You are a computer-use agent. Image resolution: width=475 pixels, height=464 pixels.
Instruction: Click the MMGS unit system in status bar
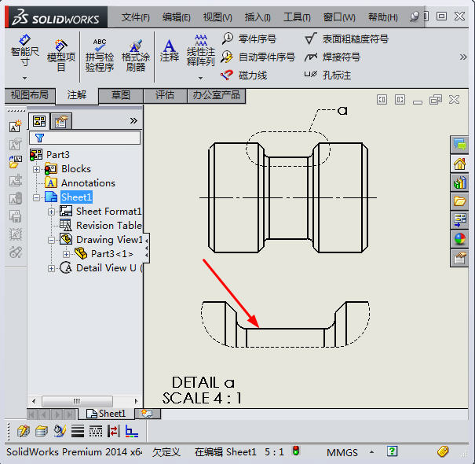(342, 452)
